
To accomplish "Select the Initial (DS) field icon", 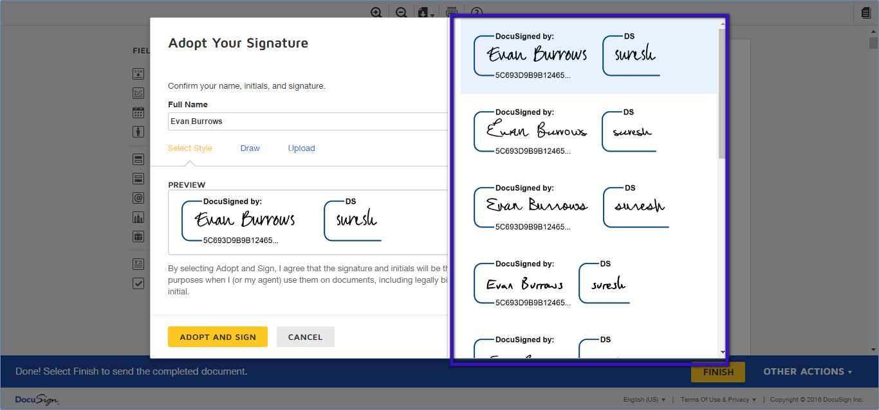I will (138, 93).
